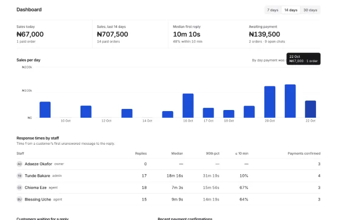Click Chioma Eze's CE avatar

click(19, 187)
